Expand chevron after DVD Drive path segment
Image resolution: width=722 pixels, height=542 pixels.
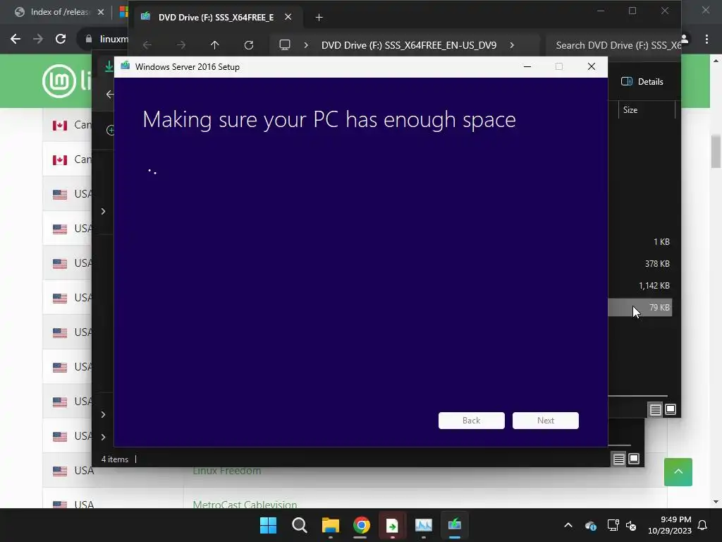pos(512,45)
